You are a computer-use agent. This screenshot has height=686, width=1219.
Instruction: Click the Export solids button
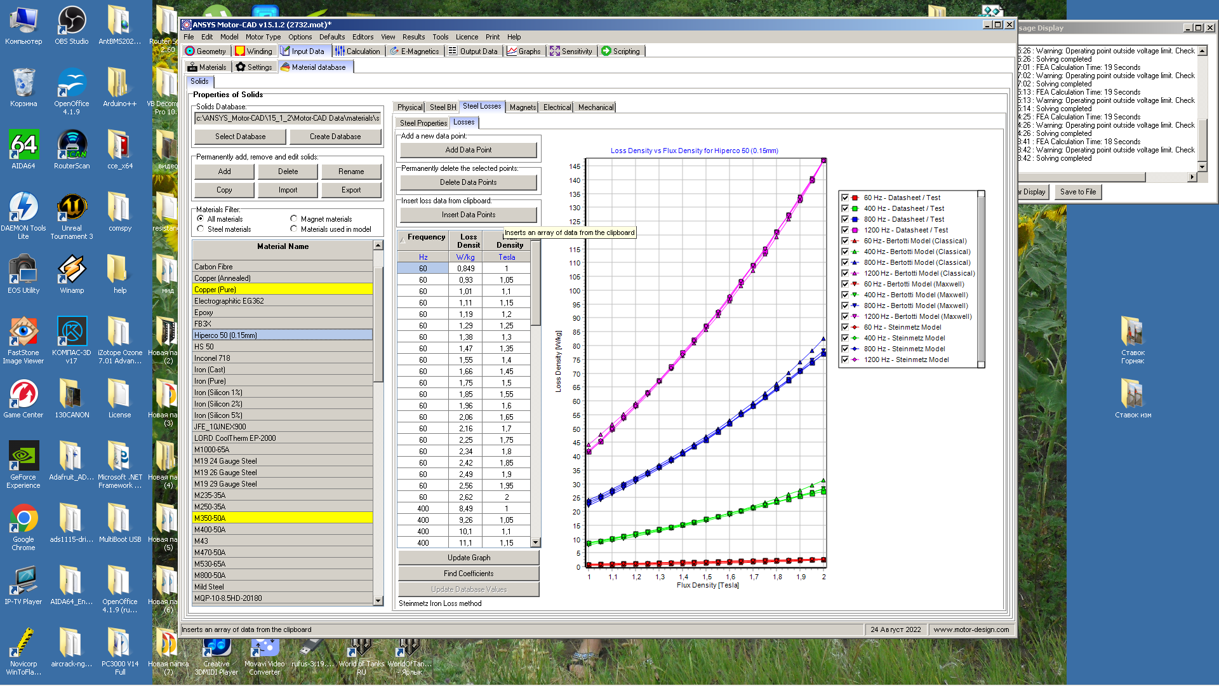351,190
